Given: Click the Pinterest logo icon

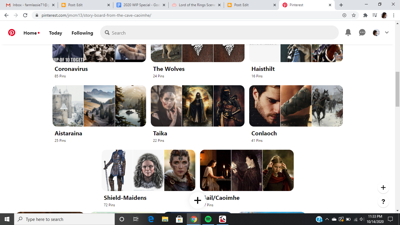Looking at the screenshot, I should (x=12, y=33).
